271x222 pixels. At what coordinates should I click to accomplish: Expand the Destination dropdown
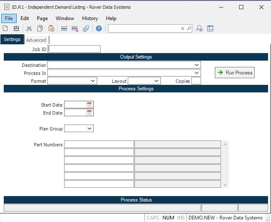tap(196, 65)
